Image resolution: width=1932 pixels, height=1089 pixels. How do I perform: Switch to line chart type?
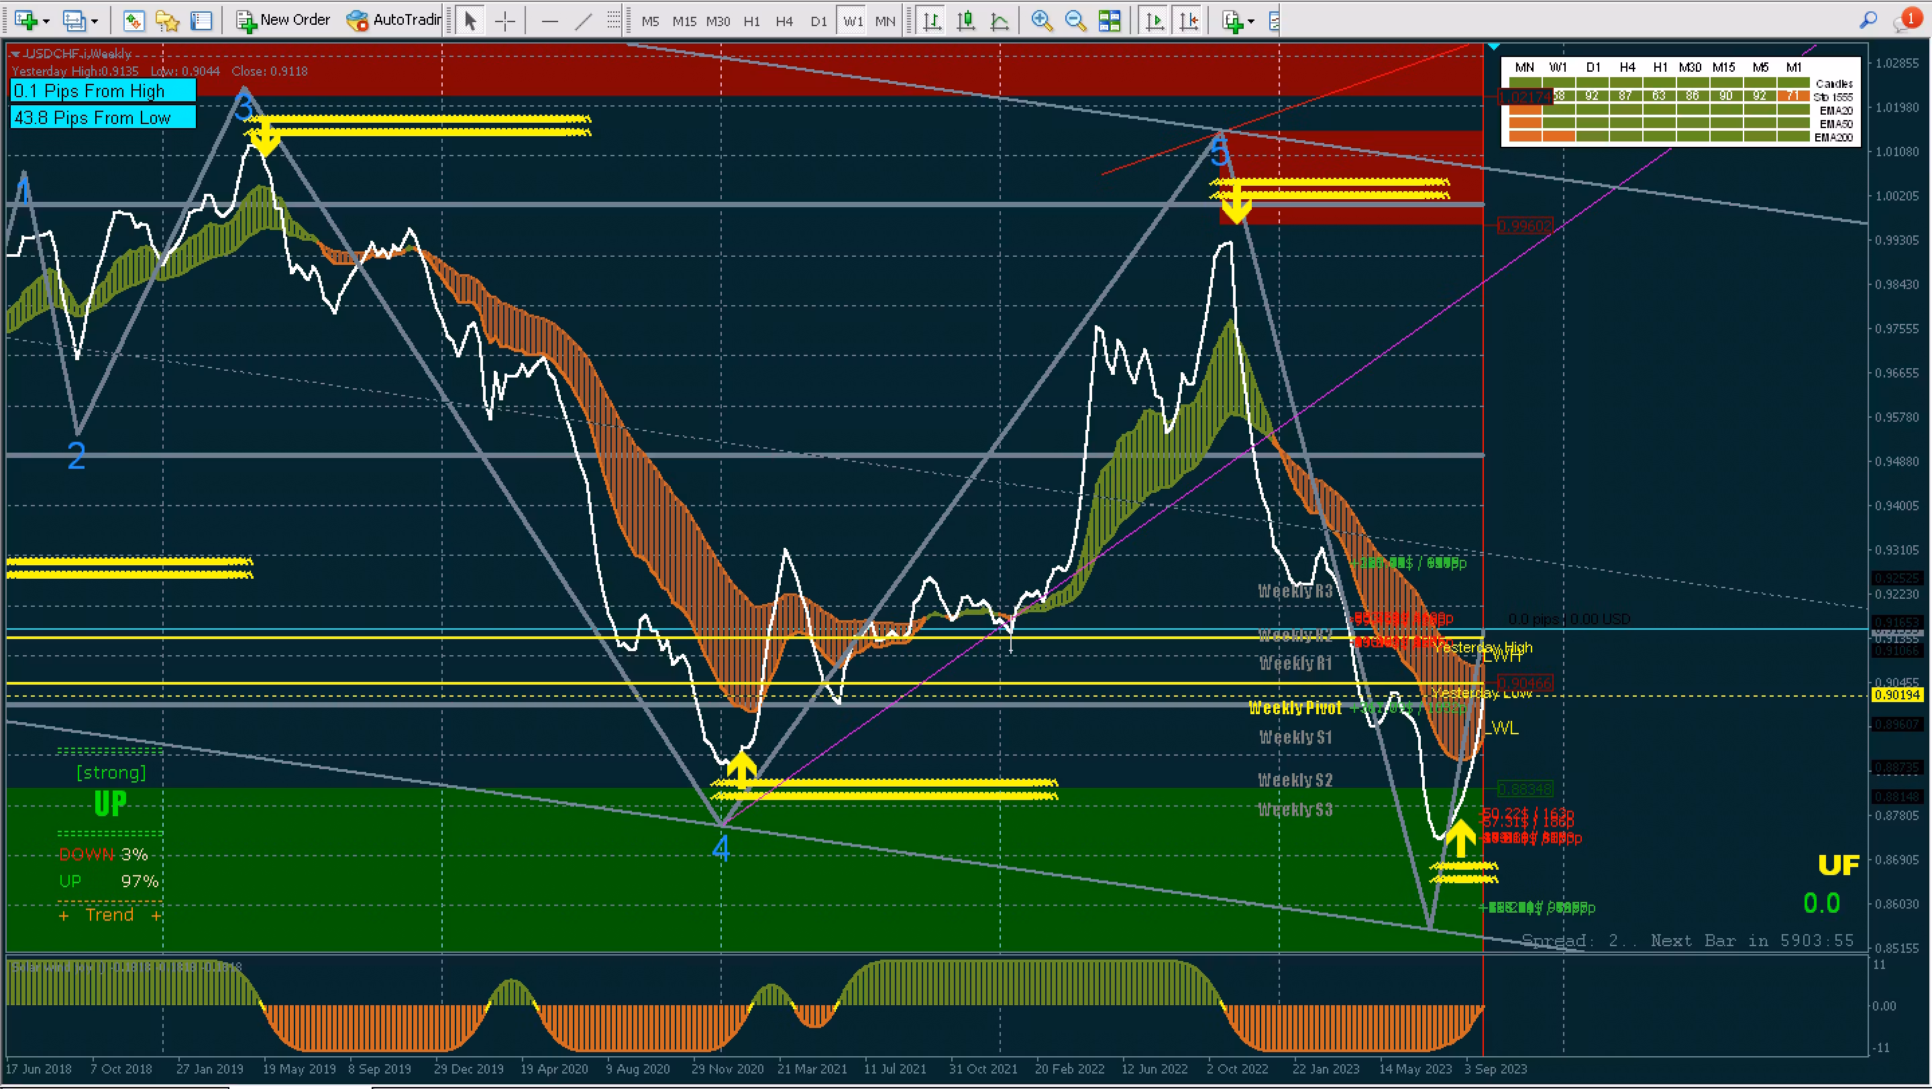pyautogui.click(x=1000, y=20)
